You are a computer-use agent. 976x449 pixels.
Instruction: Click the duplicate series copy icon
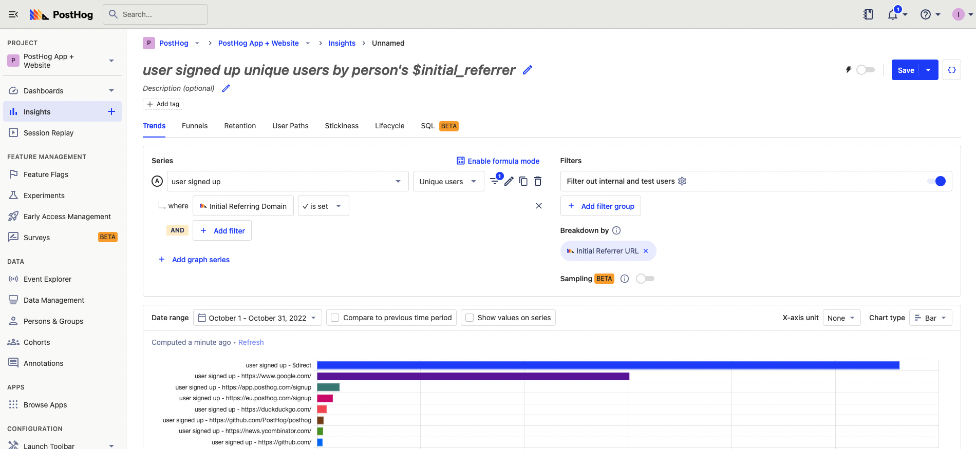[x=523, y=181]
